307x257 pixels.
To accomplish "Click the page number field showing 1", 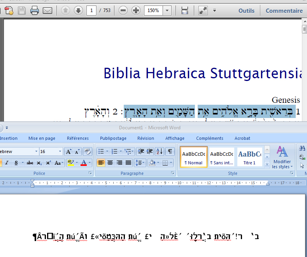I will click(x=91, y=11).
